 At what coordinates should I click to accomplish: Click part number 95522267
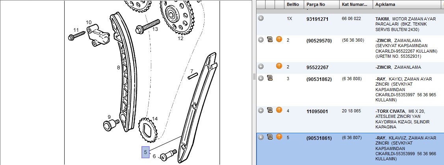pos(318,68)
